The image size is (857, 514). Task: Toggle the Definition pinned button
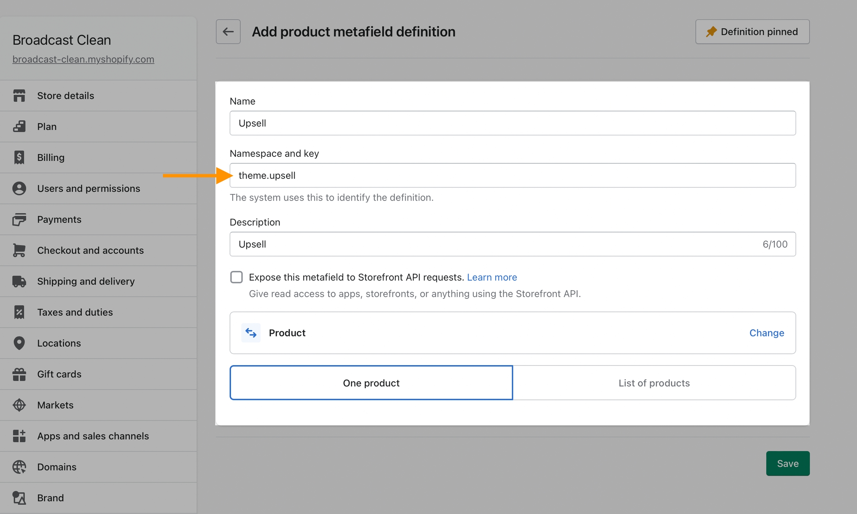pyautogui.click(x=752, y=32)
